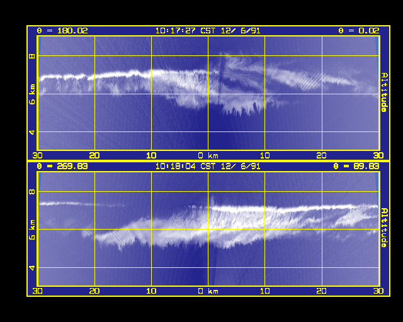403x322 pixels.
Task: Click the right-side 10 range label in the top panel
Action: click(x=264, y=155)
